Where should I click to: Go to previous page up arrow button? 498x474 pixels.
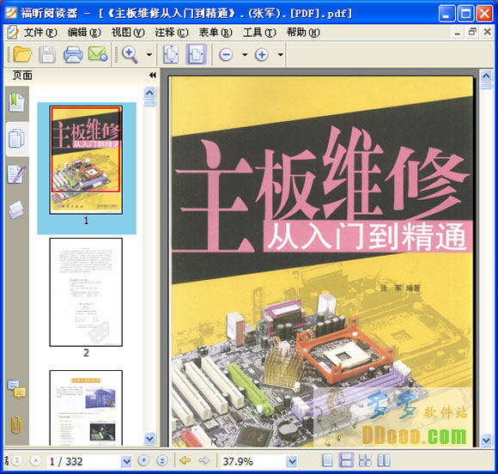pos(36,460)
